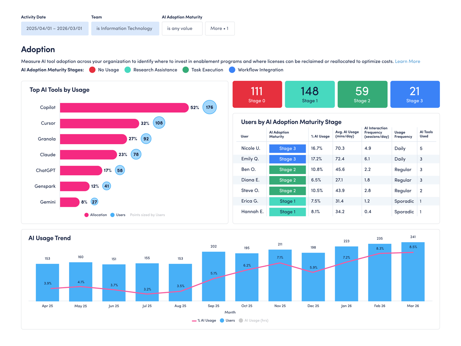This screenshot has height=346, width=461.
Task: Click Erica G.'s Stage 1 badge
Action: coord(287,201)
